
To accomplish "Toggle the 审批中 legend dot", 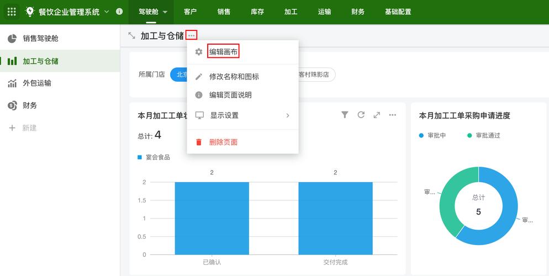I will point(421,135).
